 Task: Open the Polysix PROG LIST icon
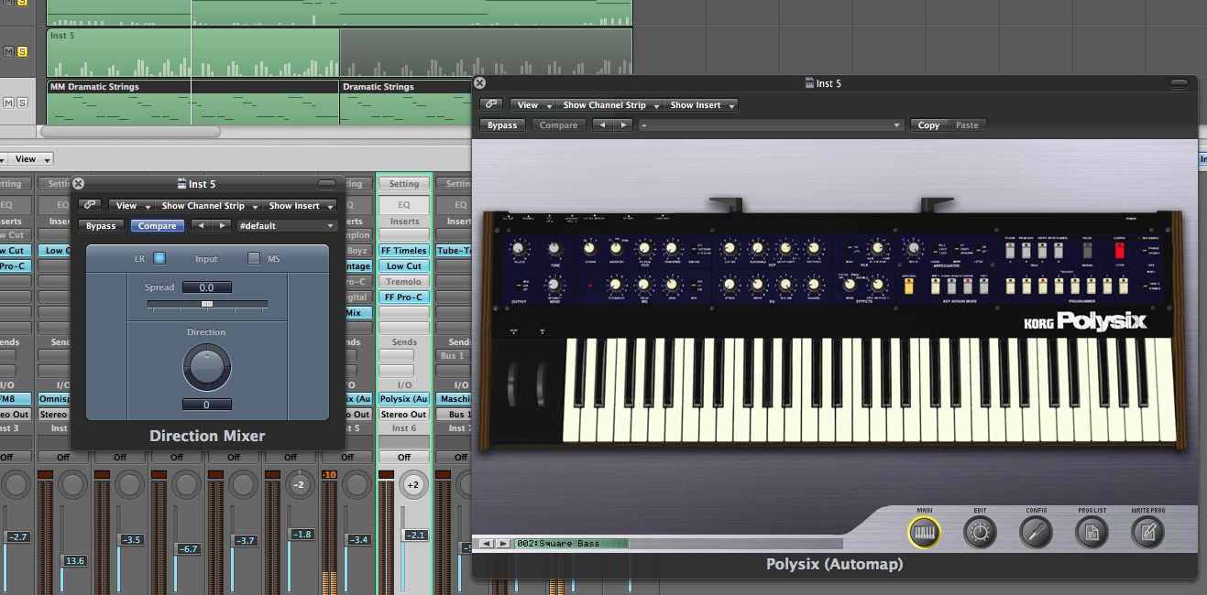click(x=1092, y=531)
